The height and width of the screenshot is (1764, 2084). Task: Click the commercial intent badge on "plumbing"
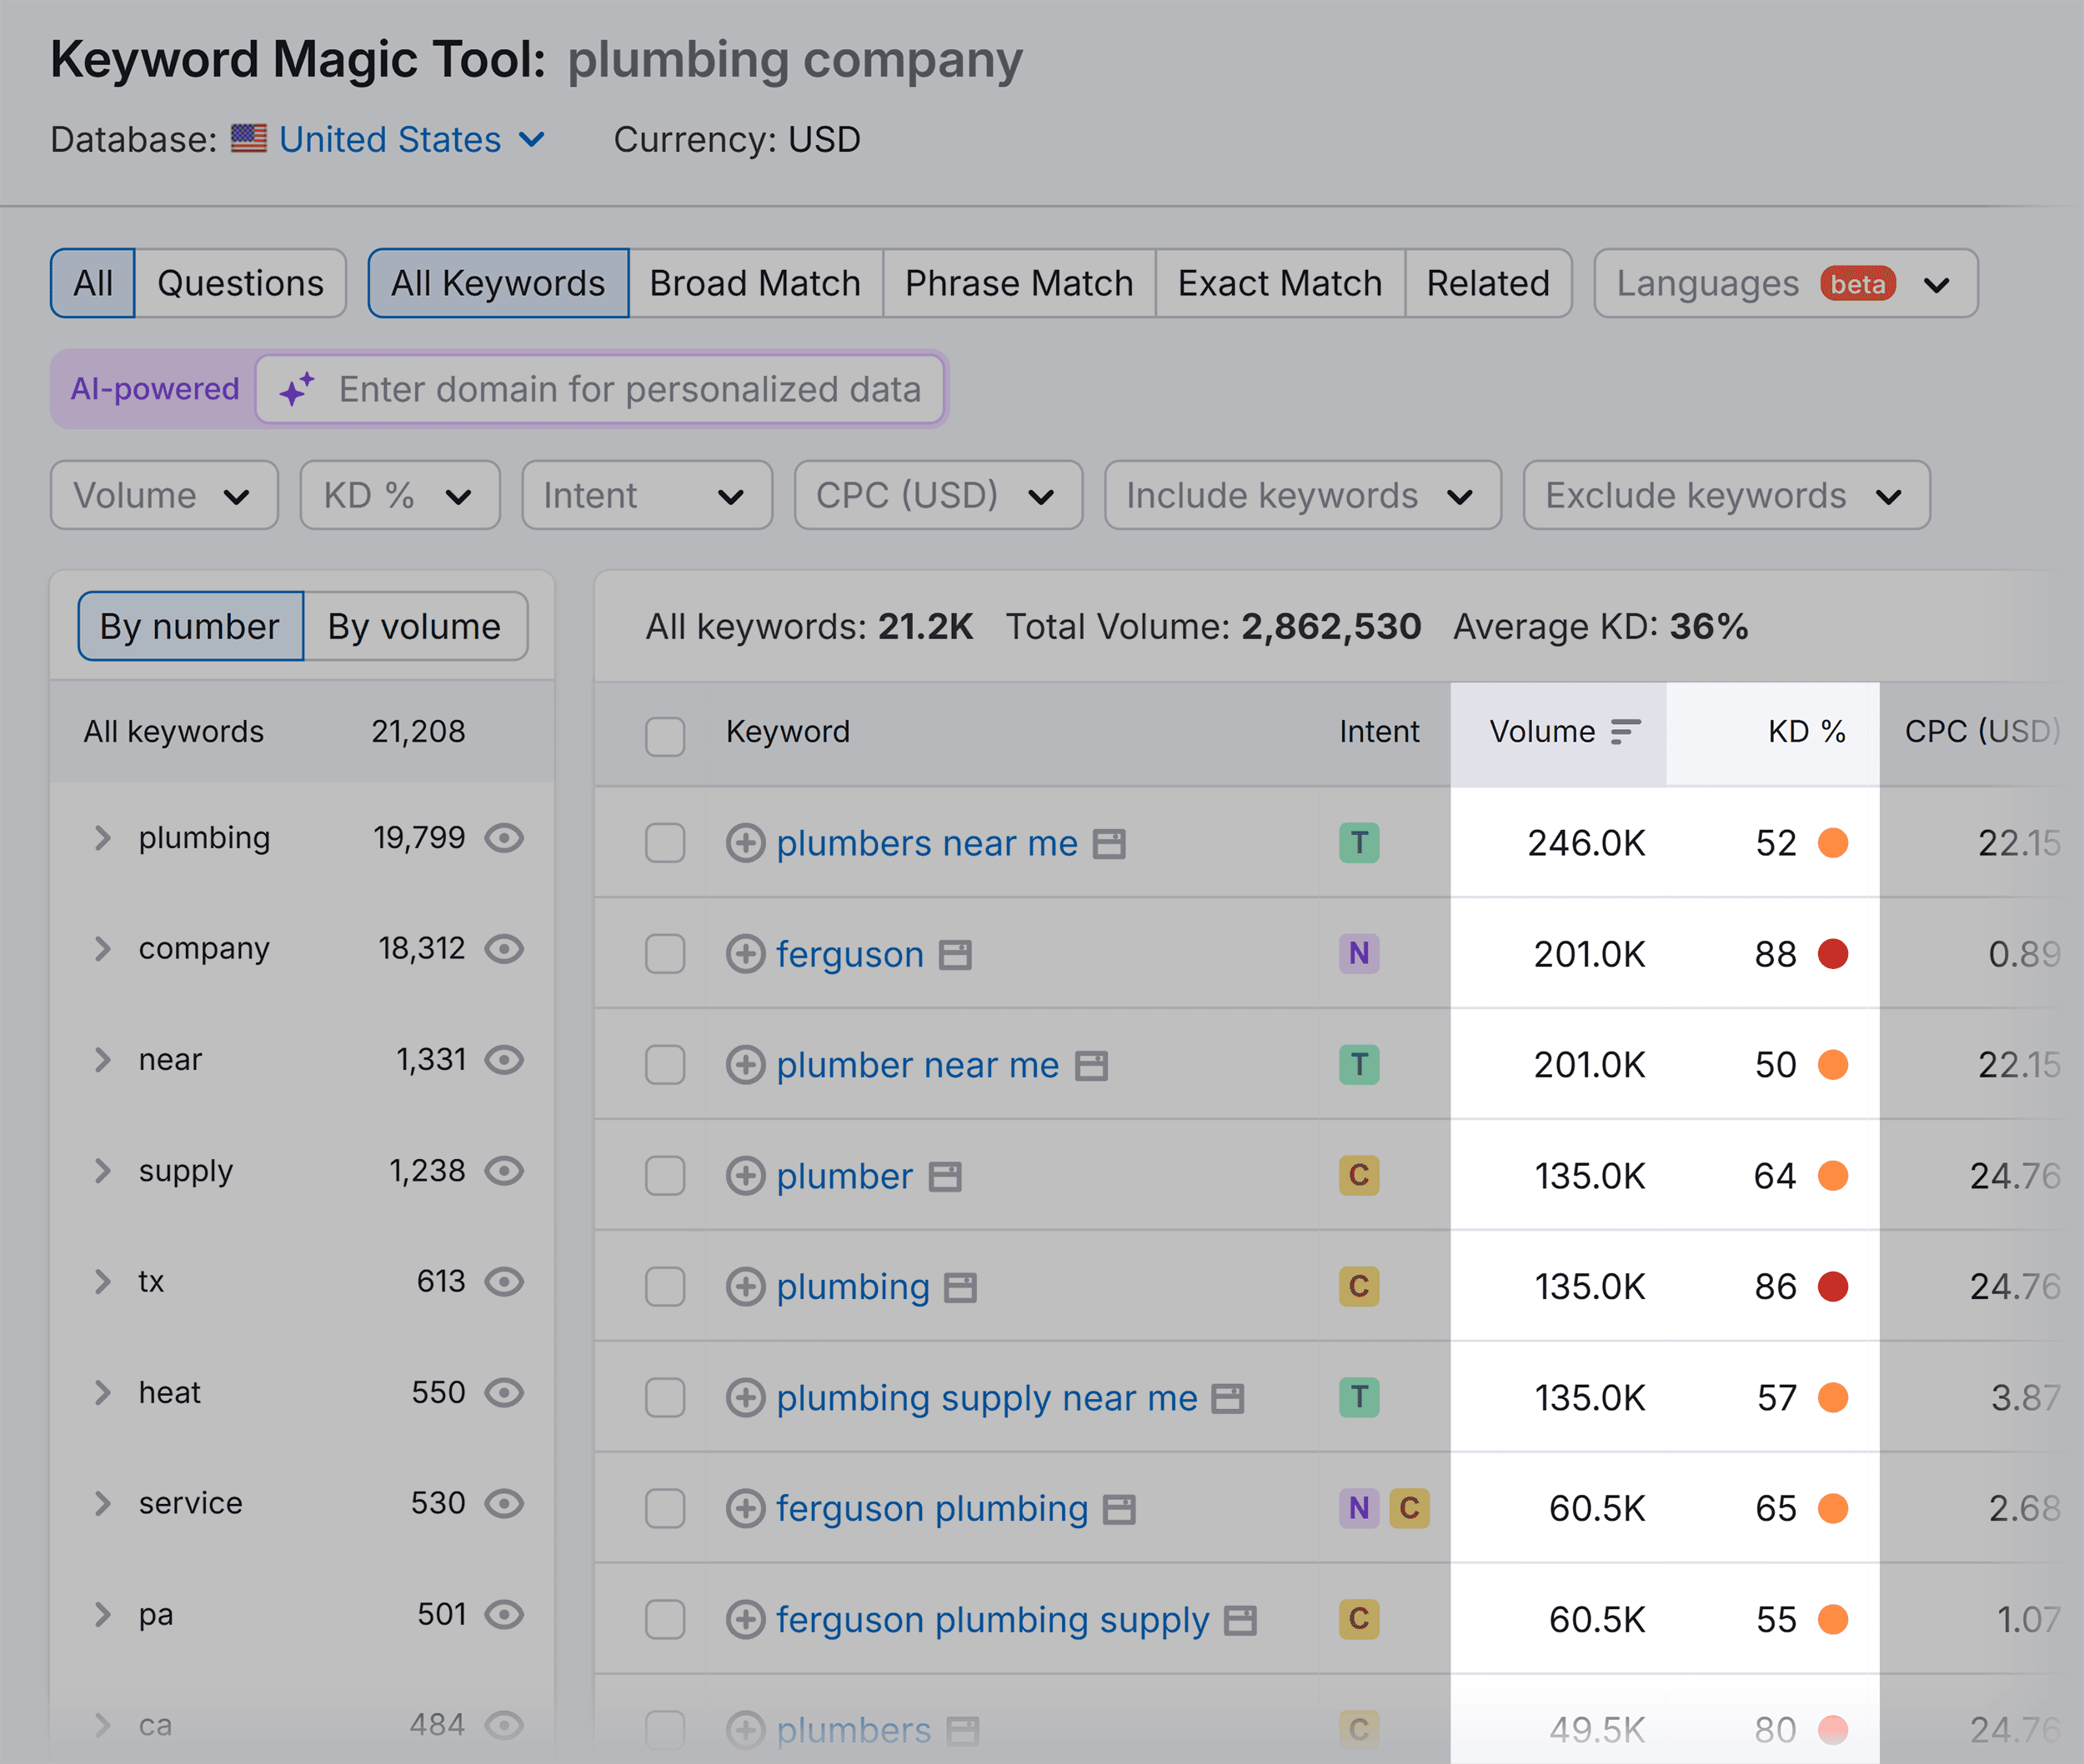[x=1359, y=1287]
